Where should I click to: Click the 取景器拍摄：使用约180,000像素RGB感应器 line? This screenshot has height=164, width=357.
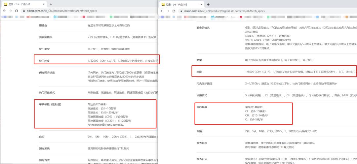click(280, 143)
